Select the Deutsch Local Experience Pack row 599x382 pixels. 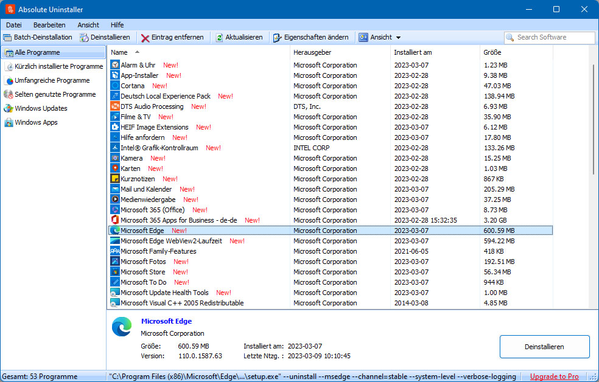pyautogui.click(x=331, y=96)
